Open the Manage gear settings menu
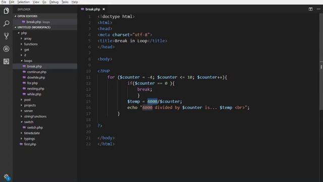Image resolution: width=323 pixels, height=182 pixels. (x=7, y=177)
